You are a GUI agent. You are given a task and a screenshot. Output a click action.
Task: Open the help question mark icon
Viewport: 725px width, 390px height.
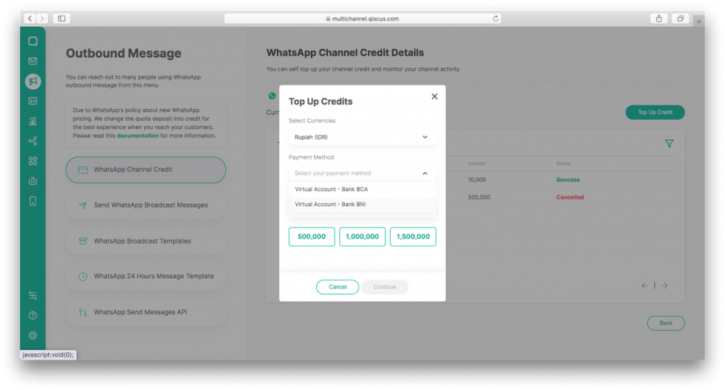click(x=33, y=316)
